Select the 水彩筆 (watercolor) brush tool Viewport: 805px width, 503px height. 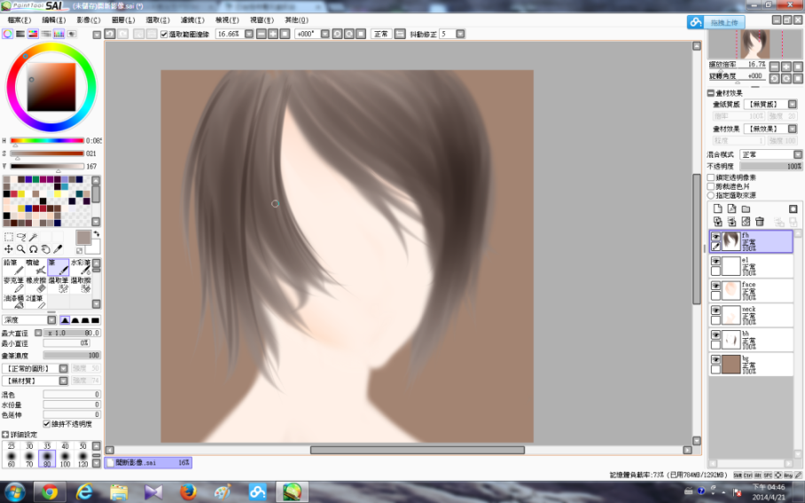(x=82, y=267)
